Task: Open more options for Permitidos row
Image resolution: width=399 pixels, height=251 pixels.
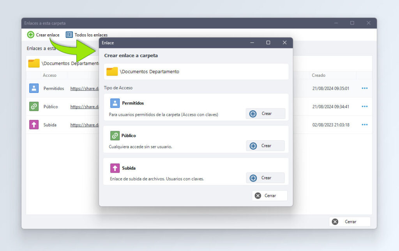Action: pos(364,88)
